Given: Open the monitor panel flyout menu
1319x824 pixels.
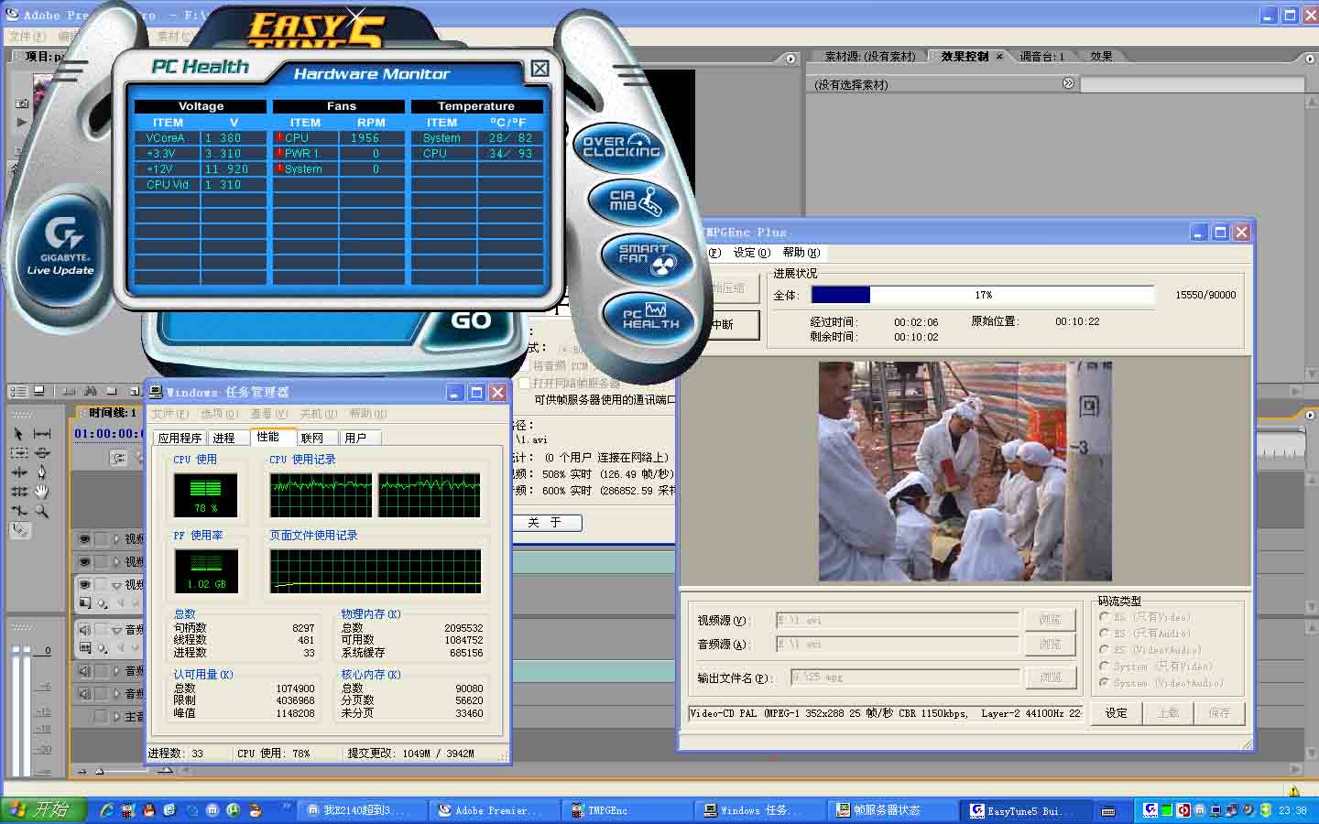Looking at the screenshot, I should click(791, 59).
